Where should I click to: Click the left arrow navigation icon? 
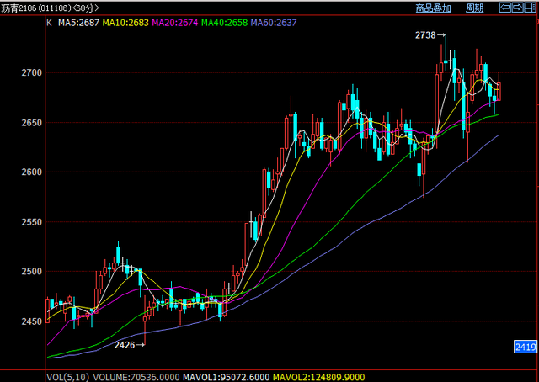(x=505, y=8)
